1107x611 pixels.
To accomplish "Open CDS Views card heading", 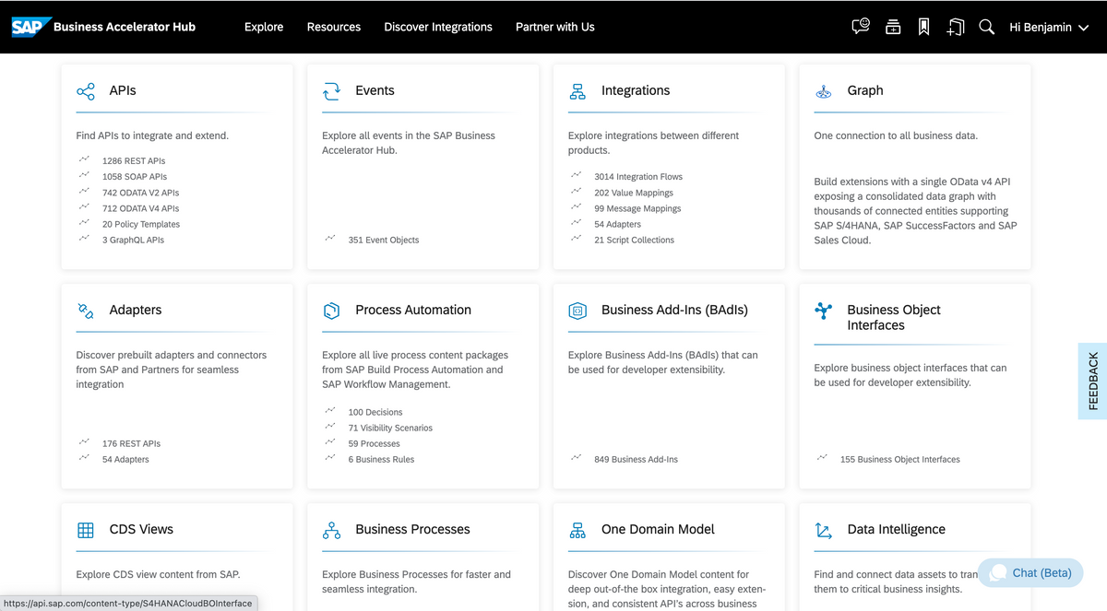I will click(x=141, y=529).
